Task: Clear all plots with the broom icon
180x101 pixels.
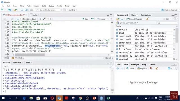Action: coord(157,68)
